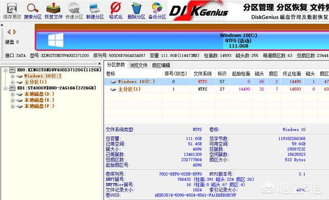
Task: Select the 快速分区 quick partition icon
Action: (x=74, y=10)
